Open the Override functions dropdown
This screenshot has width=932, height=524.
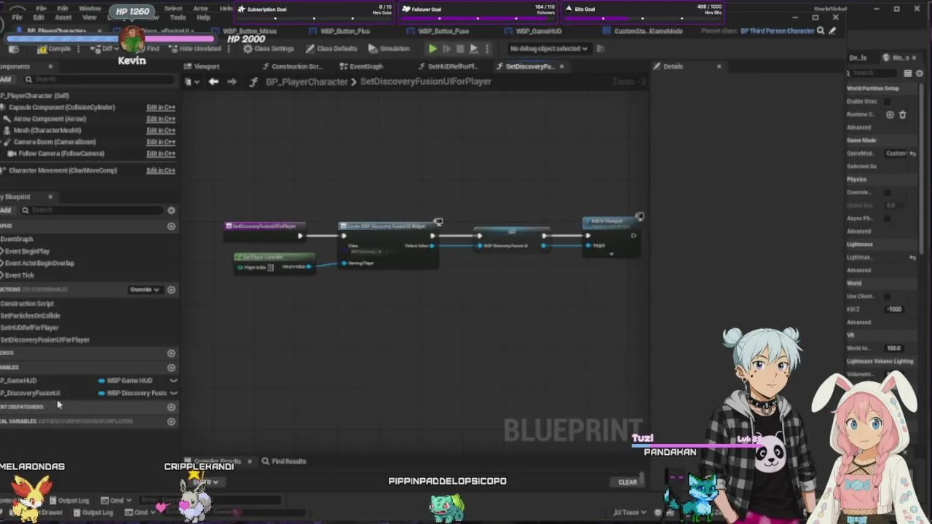click(144, 290)
